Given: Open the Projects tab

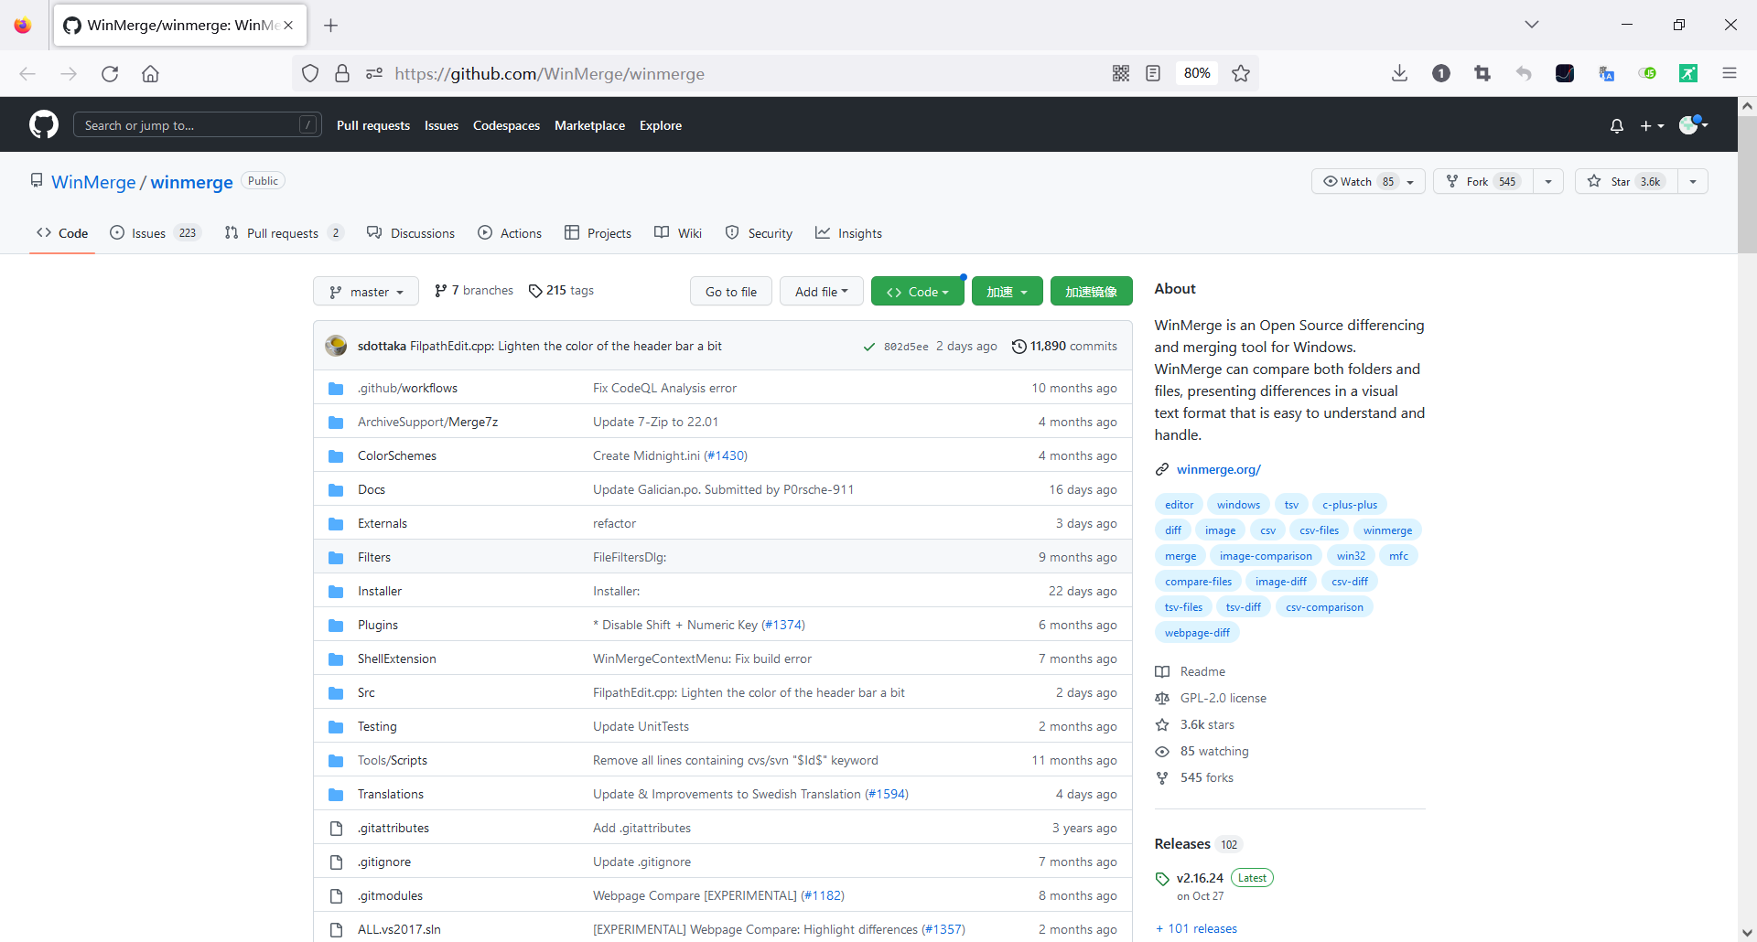Looking at the screenshot, I should click(598, 233).
